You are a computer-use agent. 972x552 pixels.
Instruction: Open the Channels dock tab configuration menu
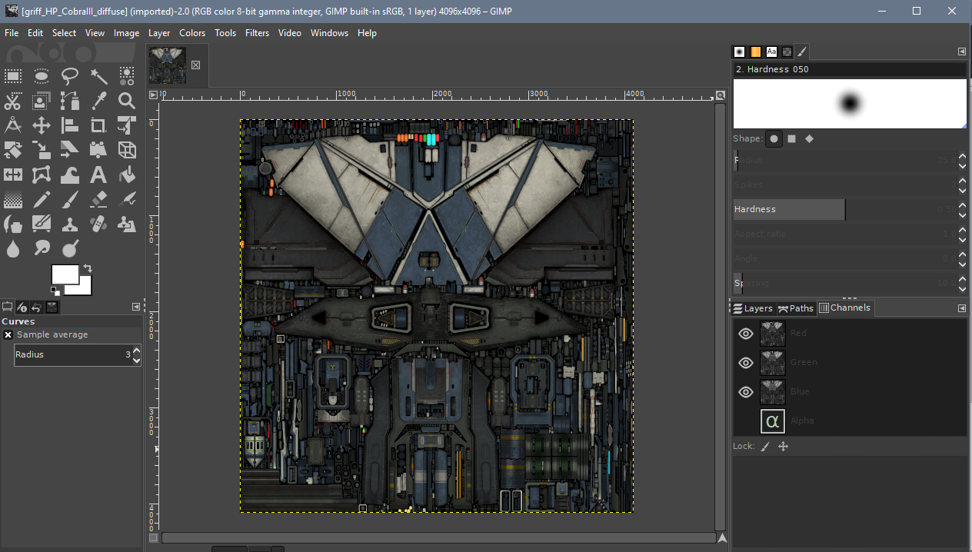(x=961, y=308)
